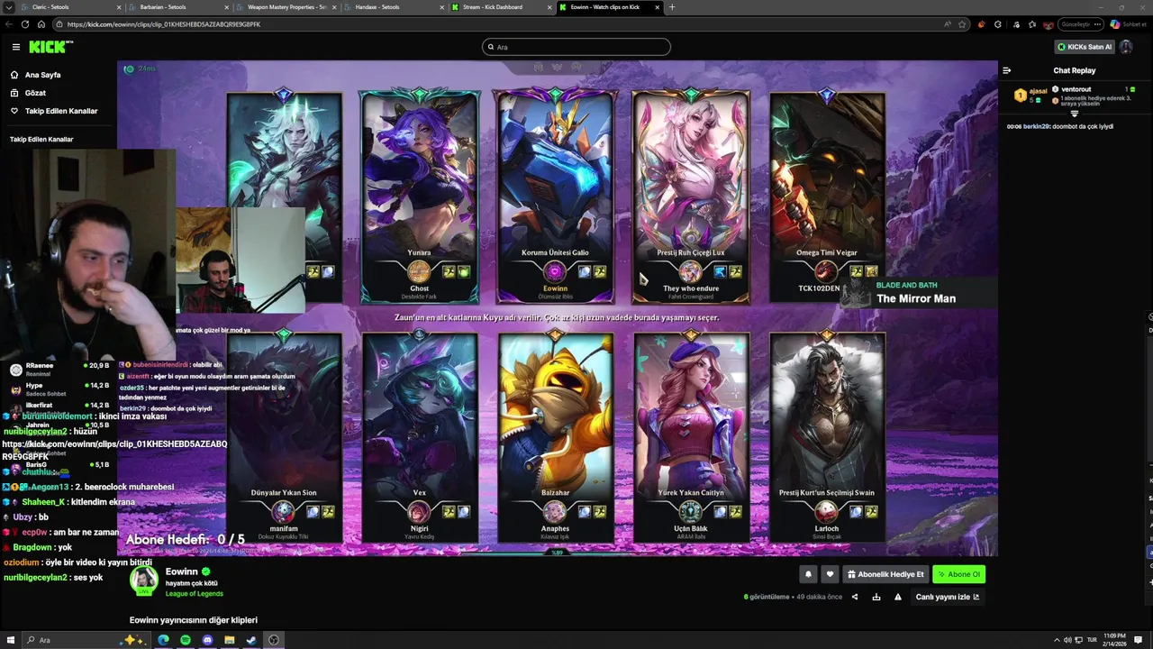Click Abonelik Hediye Et button
This screenshot has height=649, width=1153.
pyautogui.click(x=885, y=574)
